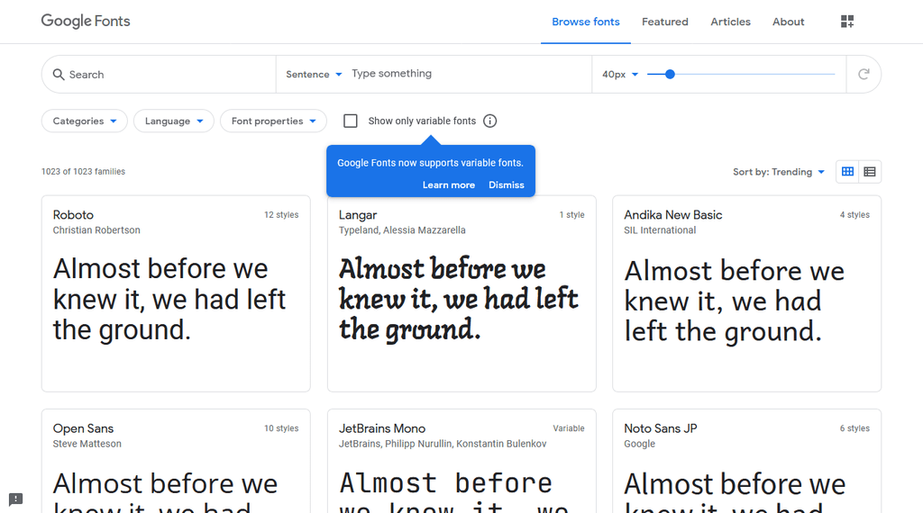
Task: Click the 'Steve Matteson' author text
Action: [x=87, y=444]
